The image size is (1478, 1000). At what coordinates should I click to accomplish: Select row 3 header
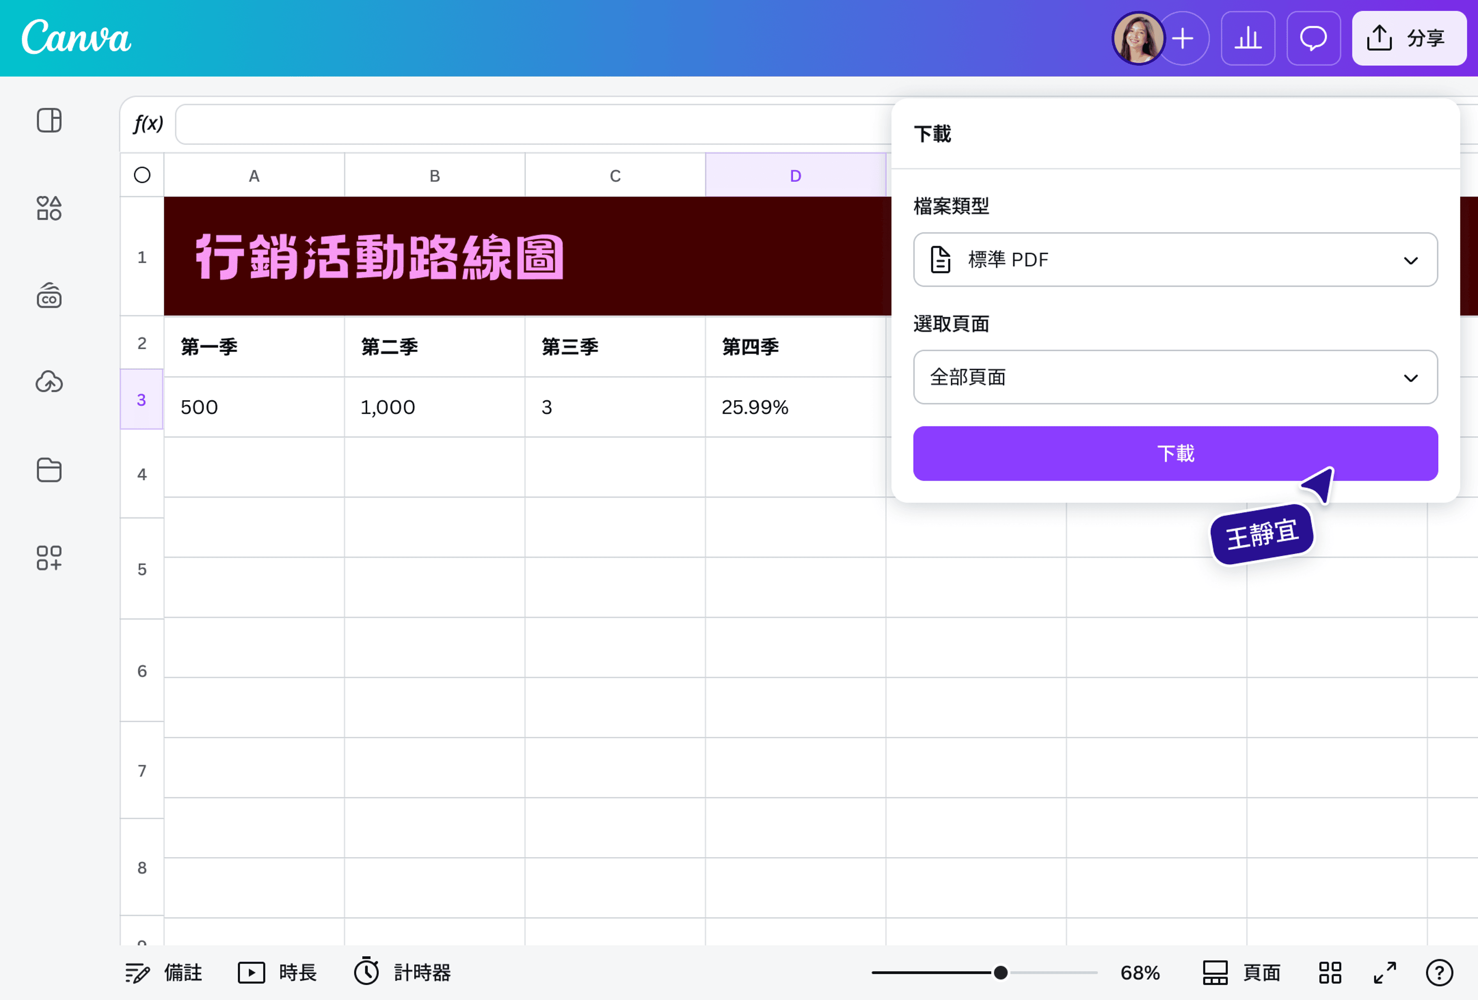pyautogui.click(x=142, y=400)
